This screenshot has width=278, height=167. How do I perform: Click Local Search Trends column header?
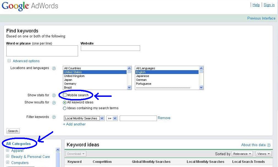point(248,161)
